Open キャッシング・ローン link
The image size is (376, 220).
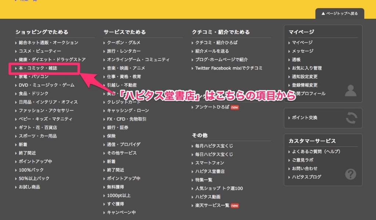point(128,110)
